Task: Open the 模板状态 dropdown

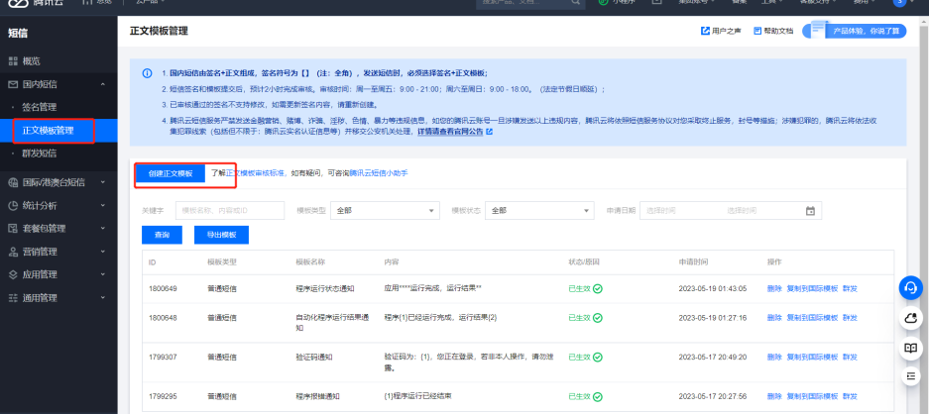Action: click(x=539, y=210)
